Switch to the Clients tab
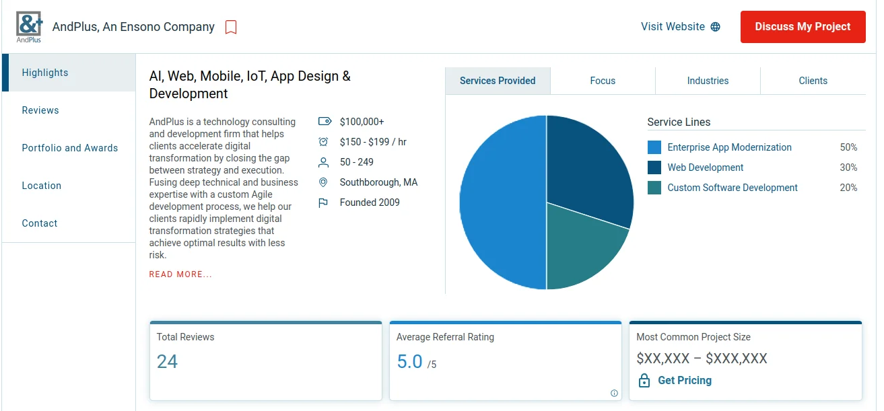The image size is (884, 411). 813,81
